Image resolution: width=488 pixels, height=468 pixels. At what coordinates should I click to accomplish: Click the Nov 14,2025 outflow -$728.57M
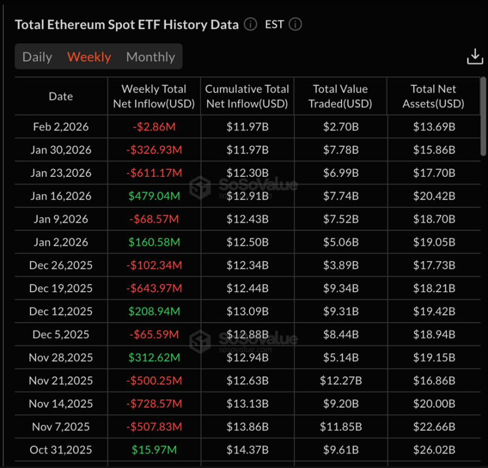(x=154, y=404)
